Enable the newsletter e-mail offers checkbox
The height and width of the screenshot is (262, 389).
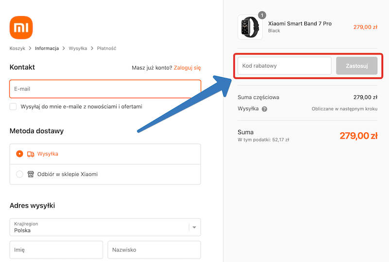pyautogui.click(x=13, y=106)
